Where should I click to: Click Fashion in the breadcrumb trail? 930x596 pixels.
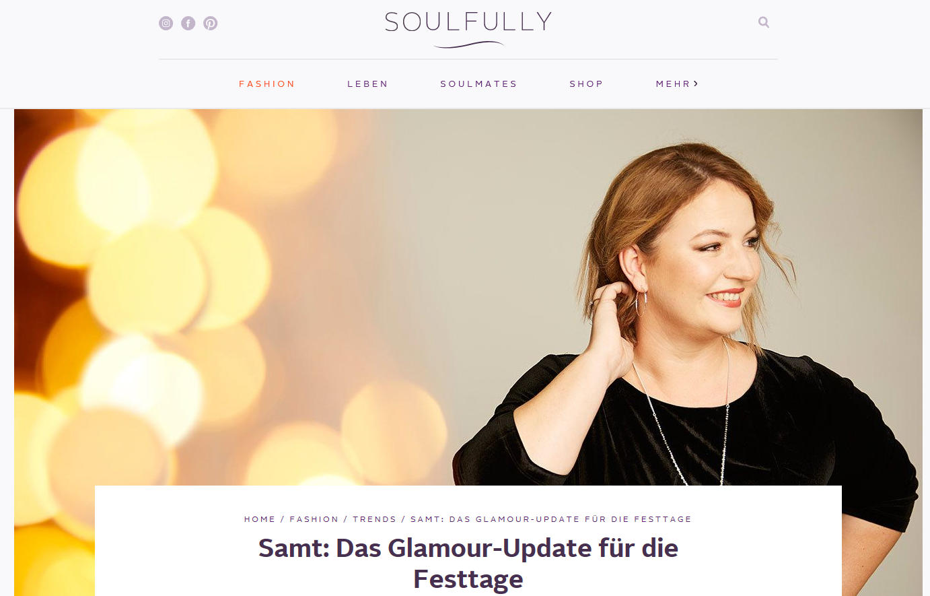point(314,519)
